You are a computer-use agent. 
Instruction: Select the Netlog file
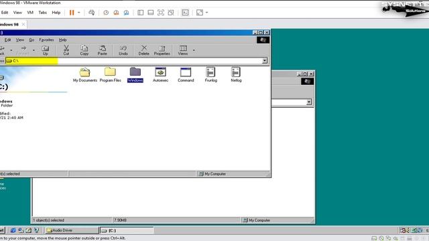click(x=236, y=75)
